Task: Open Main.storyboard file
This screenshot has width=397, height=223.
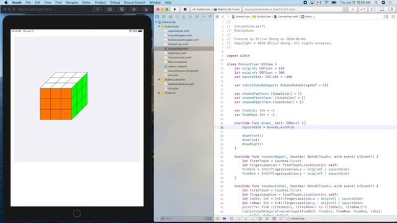Action: point(177,62)
